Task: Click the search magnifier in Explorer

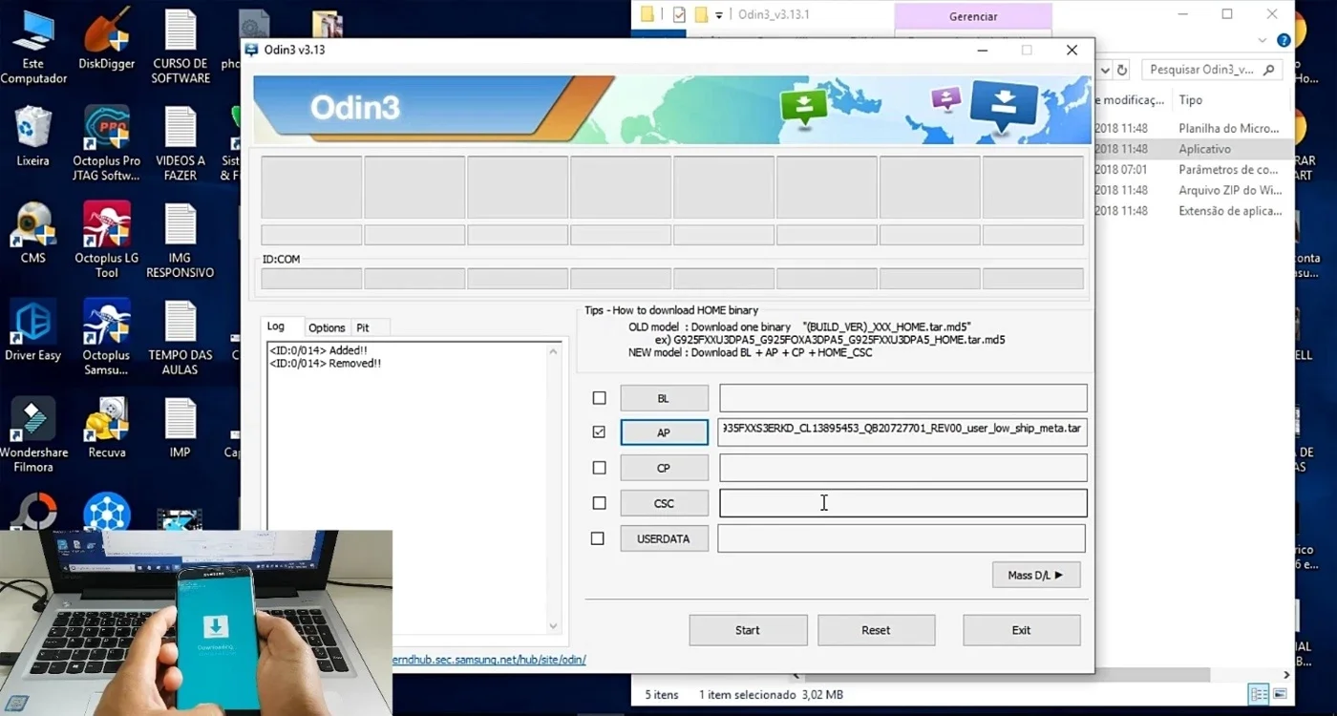Action: (1268, 70)
